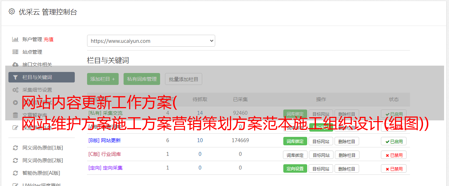This screenshot has height=186, width=449.
Task: Open 接口文件相关 in the sidebar
Action: tap(37, 65)
